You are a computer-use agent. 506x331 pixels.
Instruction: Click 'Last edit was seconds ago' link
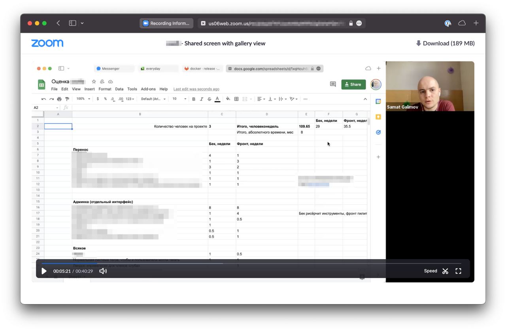196,89
